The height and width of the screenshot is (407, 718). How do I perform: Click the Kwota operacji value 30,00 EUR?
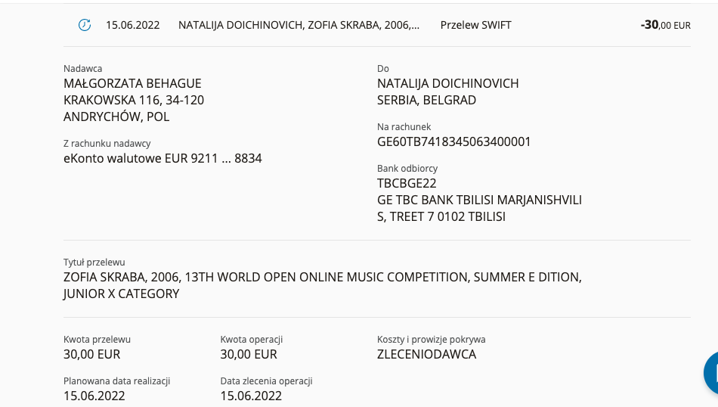pos(249,354)
